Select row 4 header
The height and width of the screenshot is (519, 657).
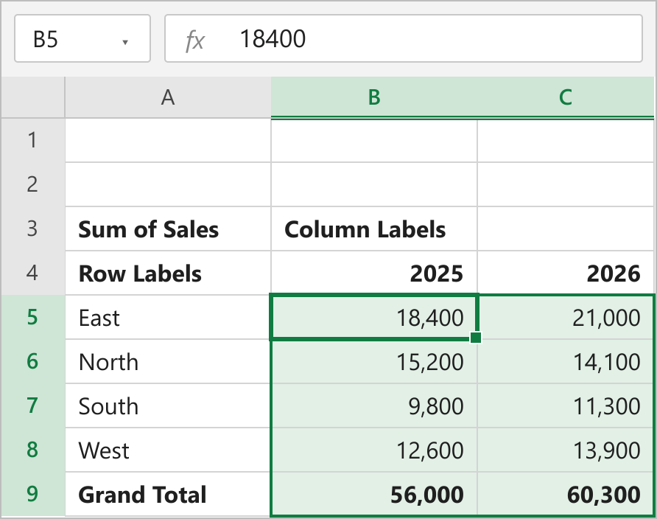(32, 273)
